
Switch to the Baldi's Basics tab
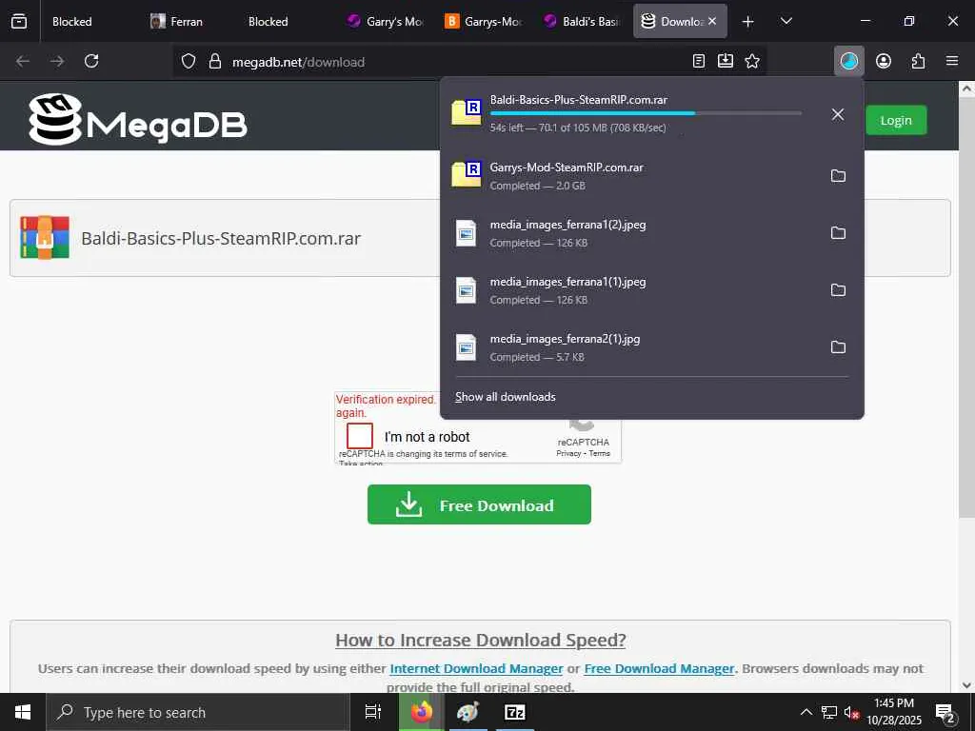click(584, 21)
